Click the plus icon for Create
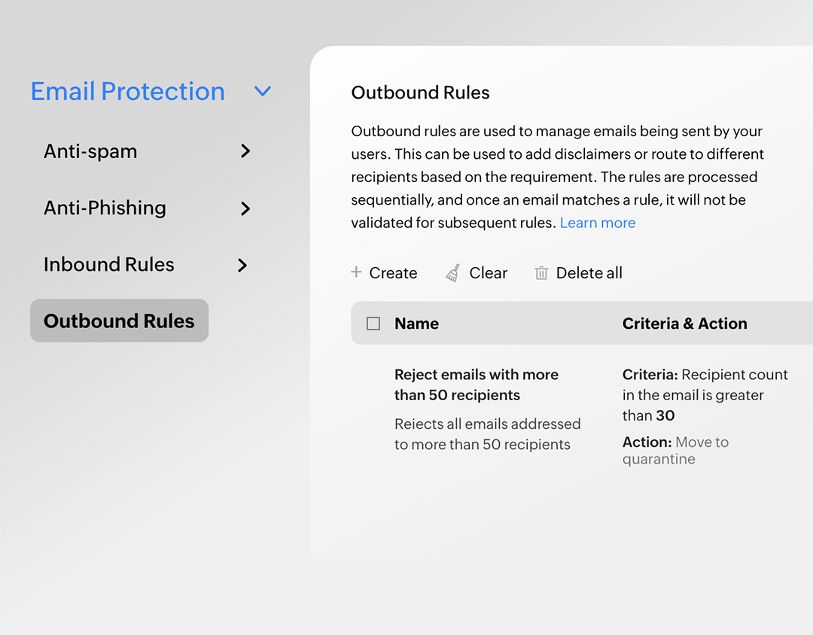This screenshot has height=635, width=813. tap(356, 272)
